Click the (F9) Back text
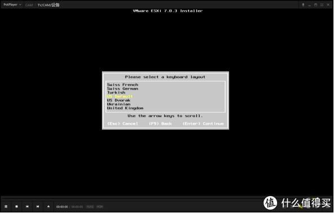This screenshot has height=213, width=334. click(x=160, y=123)
